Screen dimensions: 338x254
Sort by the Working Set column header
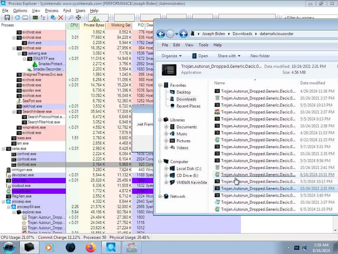[119, 25]
